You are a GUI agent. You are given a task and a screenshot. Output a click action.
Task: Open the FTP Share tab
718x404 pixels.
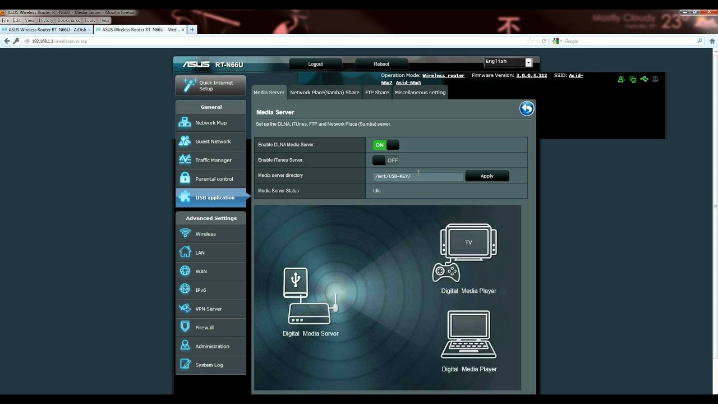(377, 93)
